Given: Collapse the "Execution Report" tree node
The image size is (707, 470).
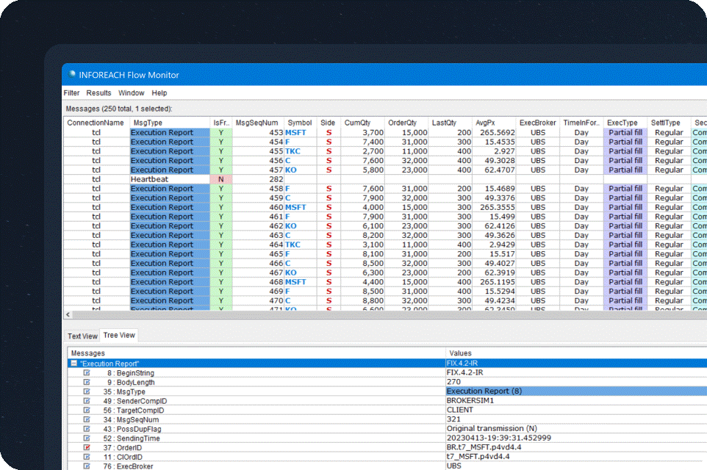Looking at the screenshot, I should 73,364.
